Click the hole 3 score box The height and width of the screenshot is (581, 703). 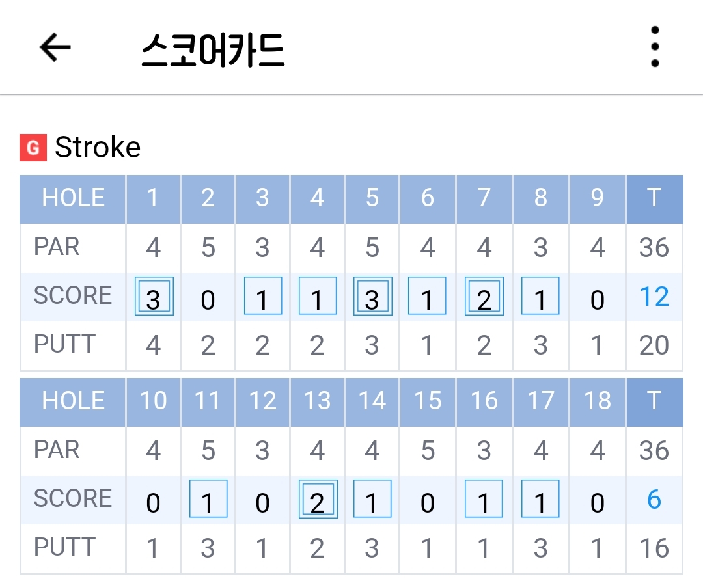point(262,297)
